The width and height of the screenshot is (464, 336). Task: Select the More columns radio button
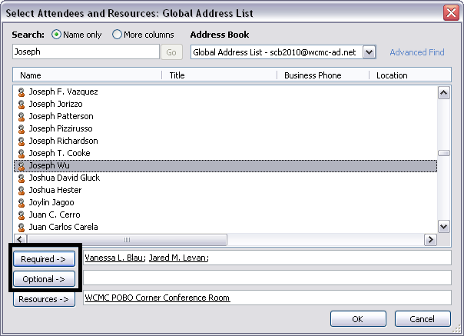[118, 35]
